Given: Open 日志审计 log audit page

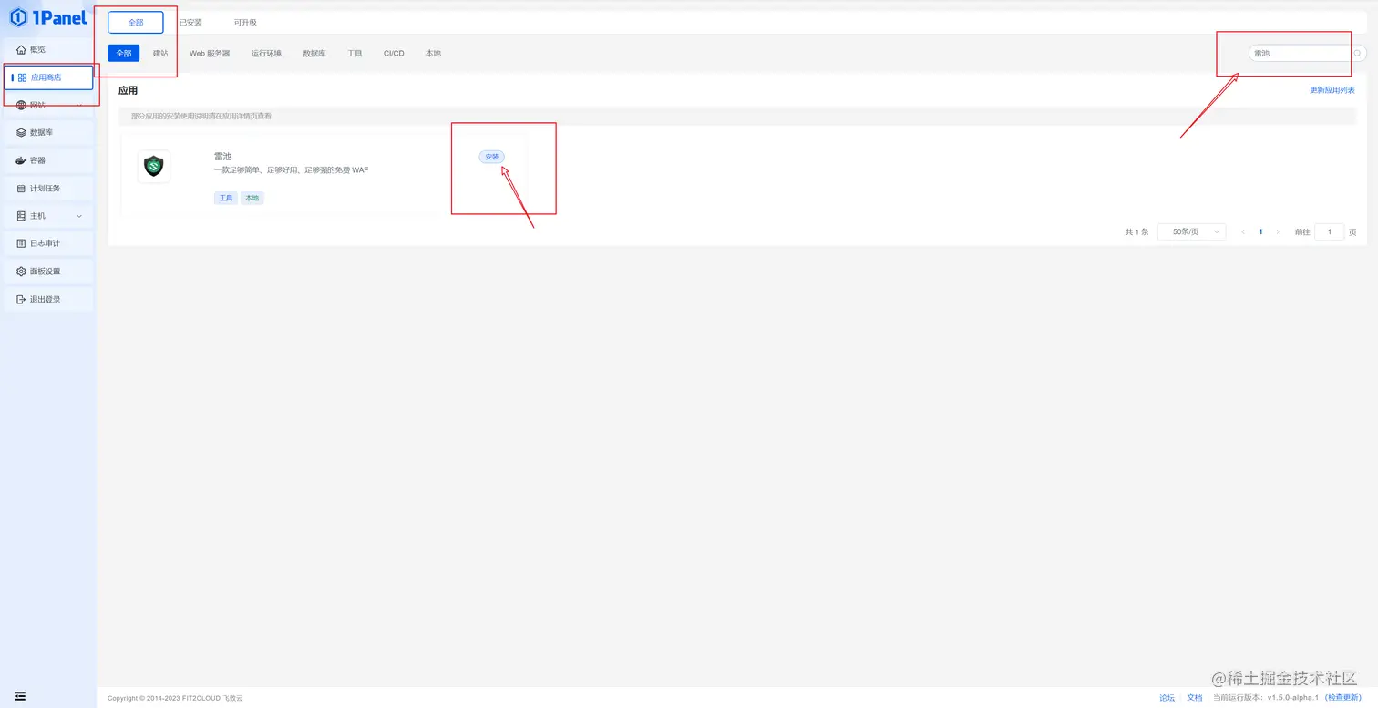Looking at the screenshot, I should (48, 243).
